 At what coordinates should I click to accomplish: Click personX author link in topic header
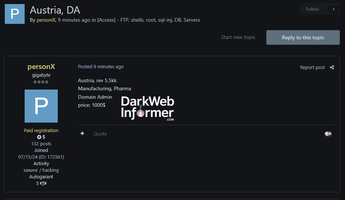[46, 20]
